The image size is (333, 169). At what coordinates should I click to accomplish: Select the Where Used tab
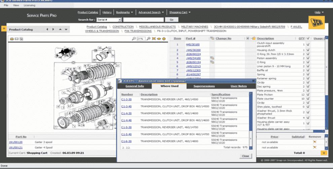point(169,86)
